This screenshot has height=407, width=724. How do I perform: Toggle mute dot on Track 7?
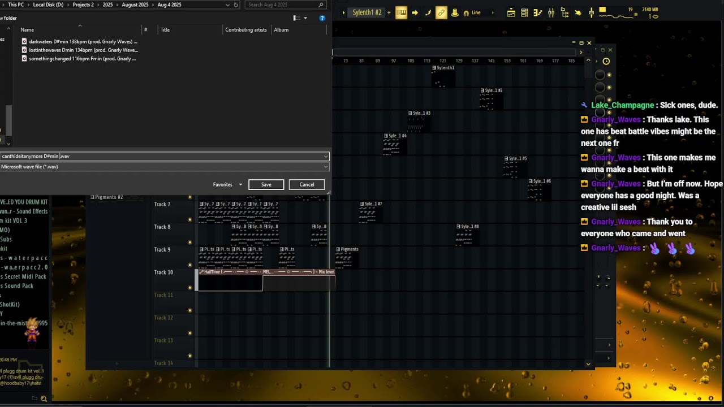click(190, 219)
